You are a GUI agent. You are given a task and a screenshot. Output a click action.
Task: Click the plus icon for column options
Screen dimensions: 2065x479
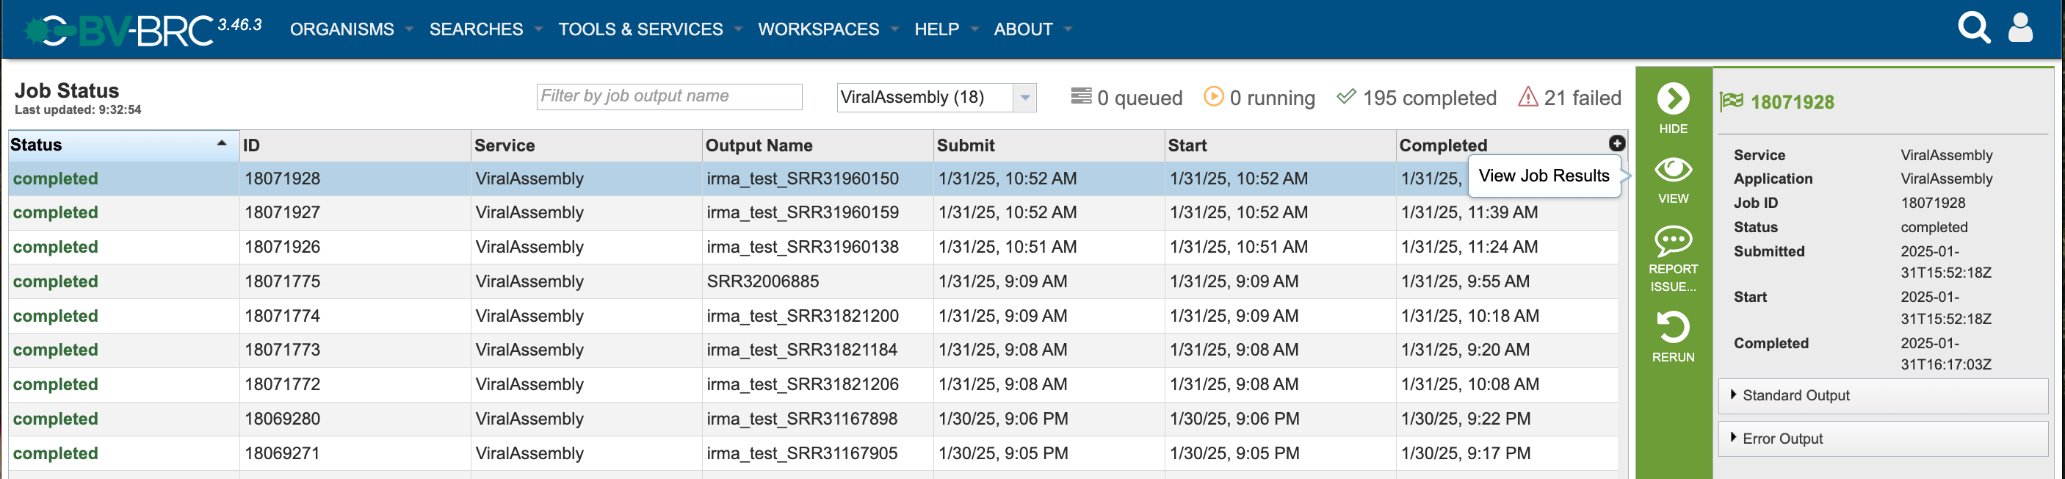[x=1616, y=143]
